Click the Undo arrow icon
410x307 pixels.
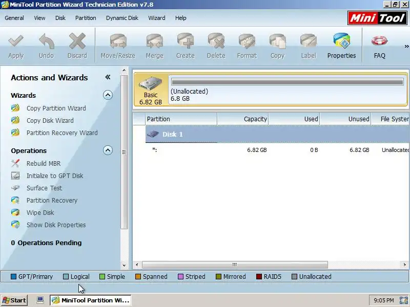point(46,41)
